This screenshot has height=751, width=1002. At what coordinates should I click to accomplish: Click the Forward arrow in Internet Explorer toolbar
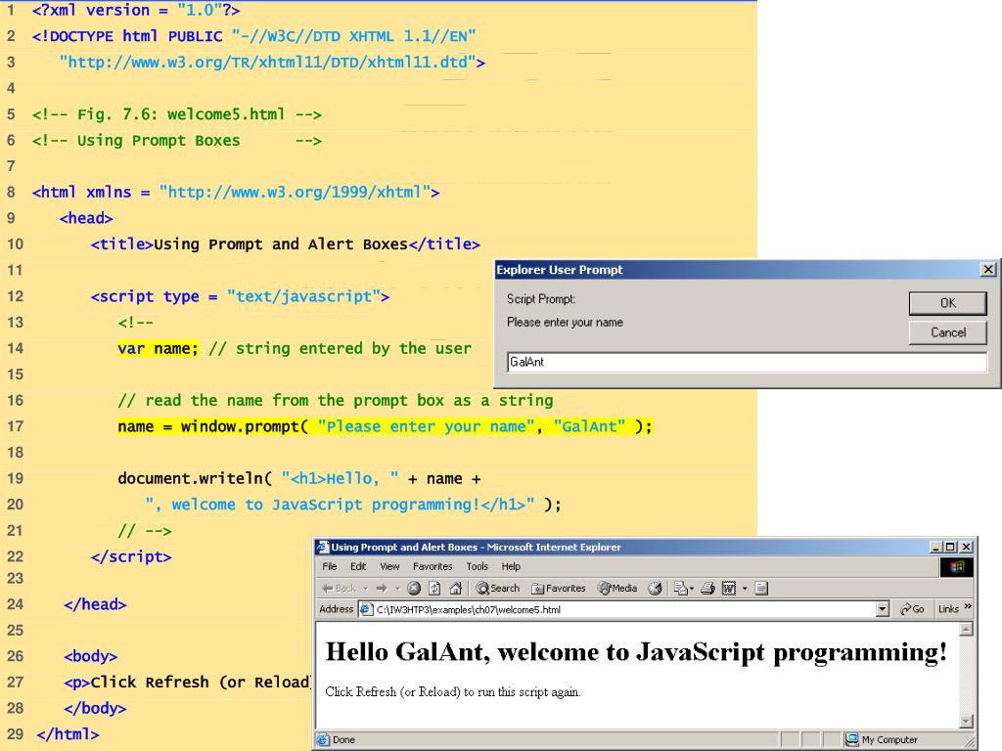(382, 588)
